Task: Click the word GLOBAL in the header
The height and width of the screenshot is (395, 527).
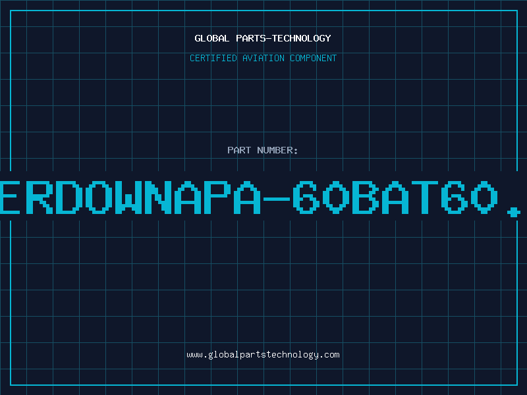Action: tap(211, 38)
